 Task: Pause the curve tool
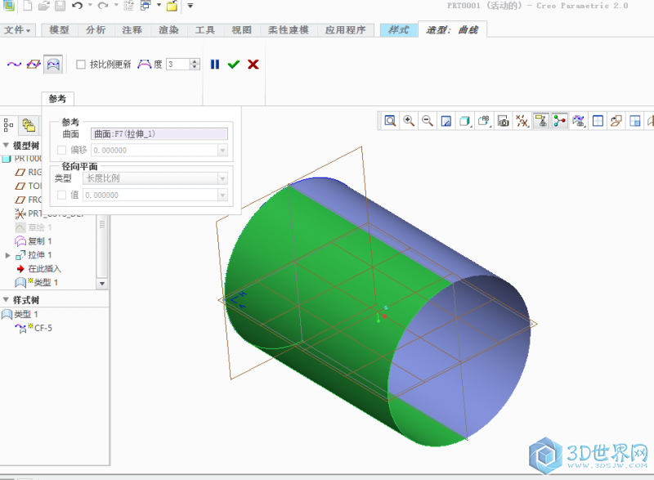pos(215,65)
